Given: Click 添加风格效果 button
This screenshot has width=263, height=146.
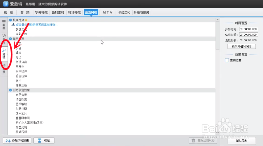Looking at the screenshot, I should [x=17, y=140].
